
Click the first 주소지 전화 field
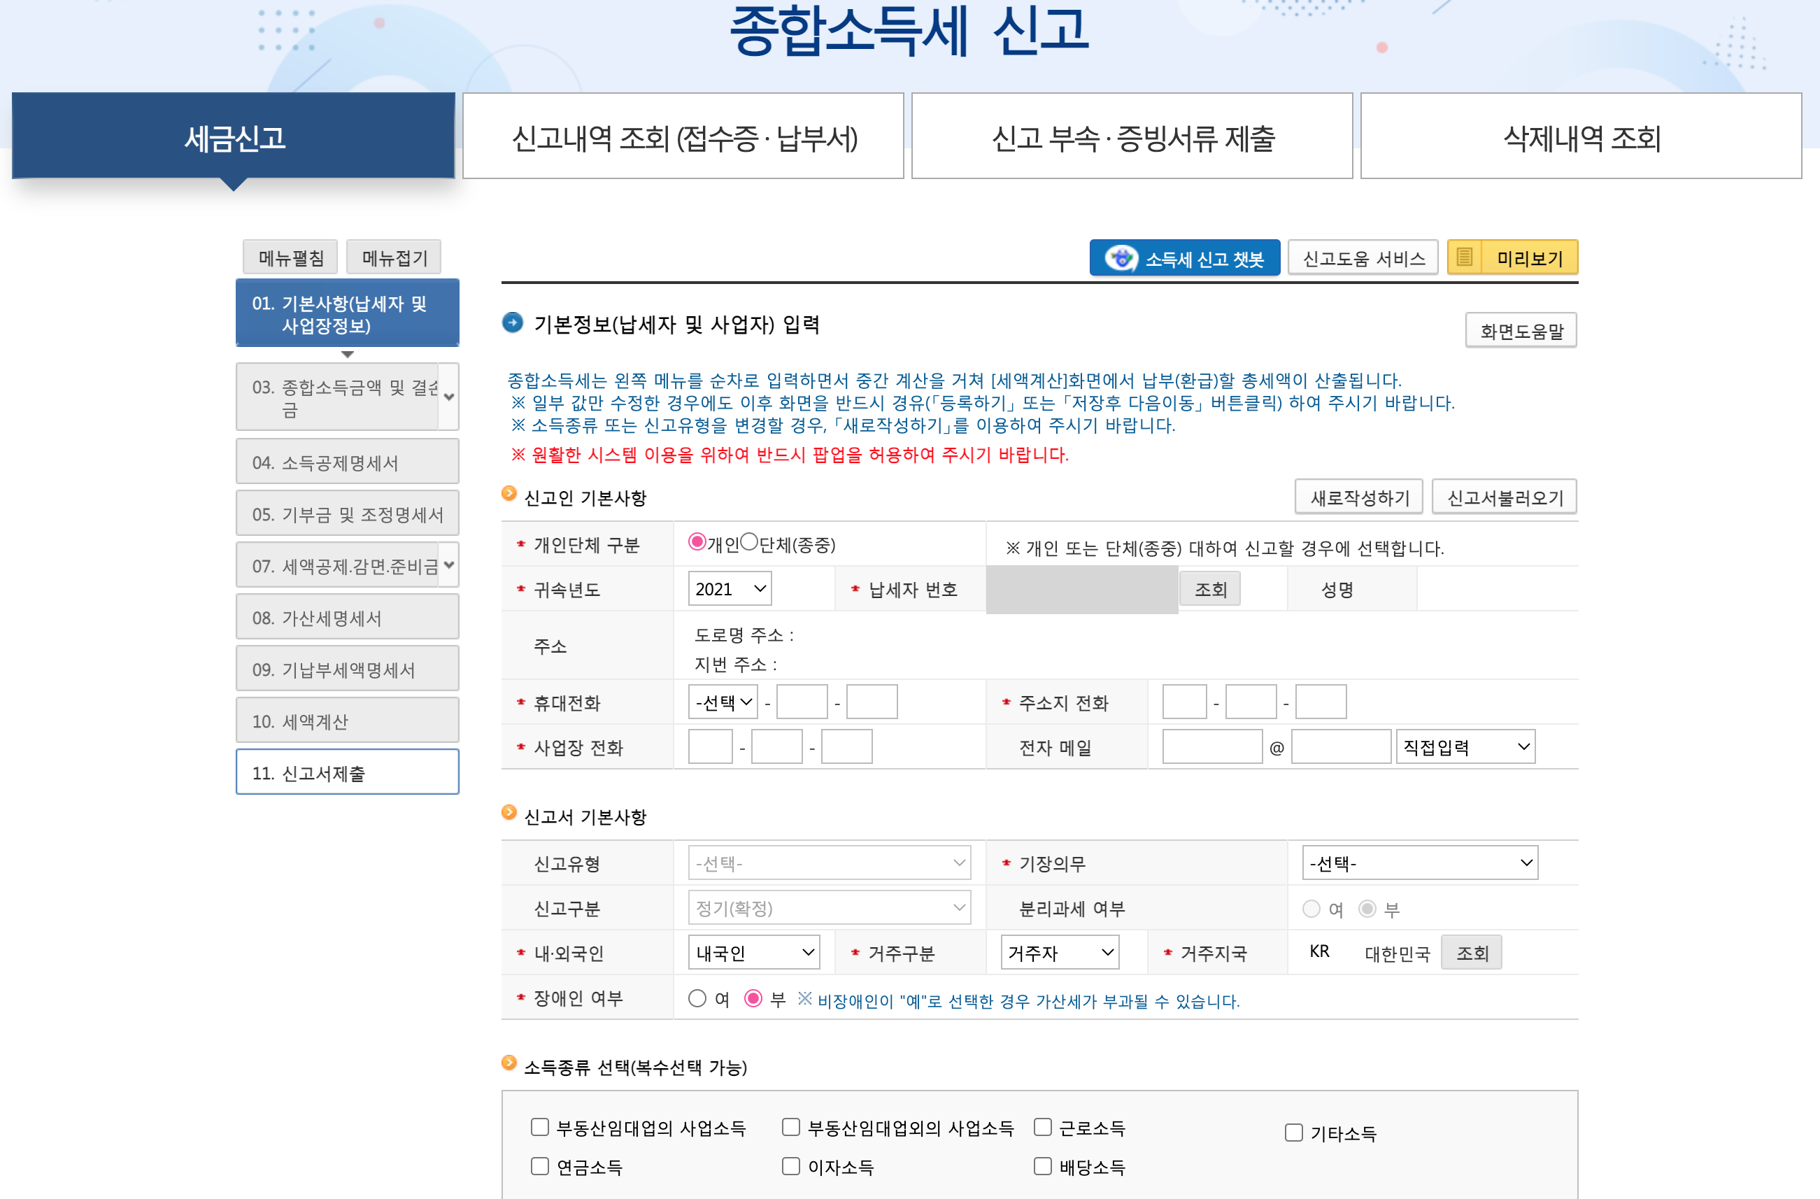[x=1183, y=702]
